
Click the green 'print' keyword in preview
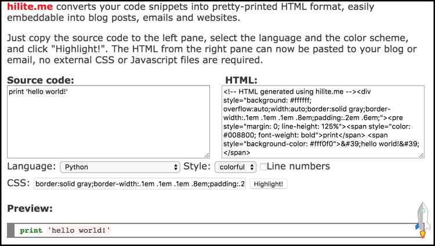coord(31,230)
